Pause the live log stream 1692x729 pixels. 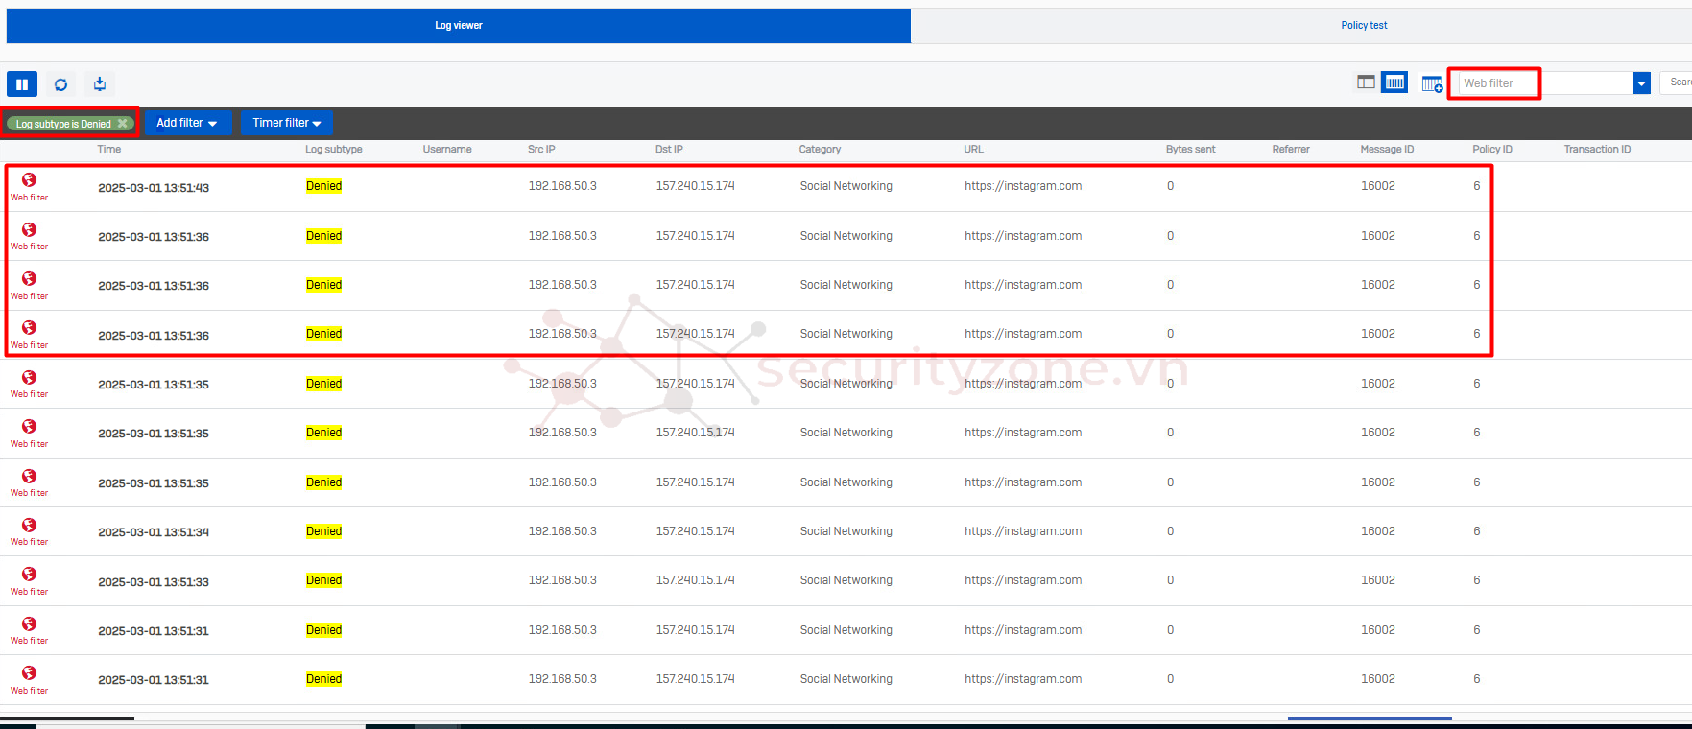click(x=22, y=84)
